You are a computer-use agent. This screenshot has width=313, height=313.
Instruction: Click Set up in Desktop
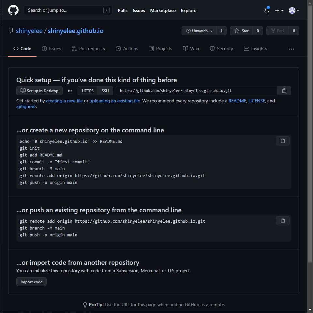pos(39,91)
